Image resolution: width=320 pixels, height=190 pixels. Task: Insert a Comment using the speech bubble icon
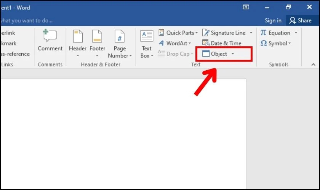(x=50, y=36)
